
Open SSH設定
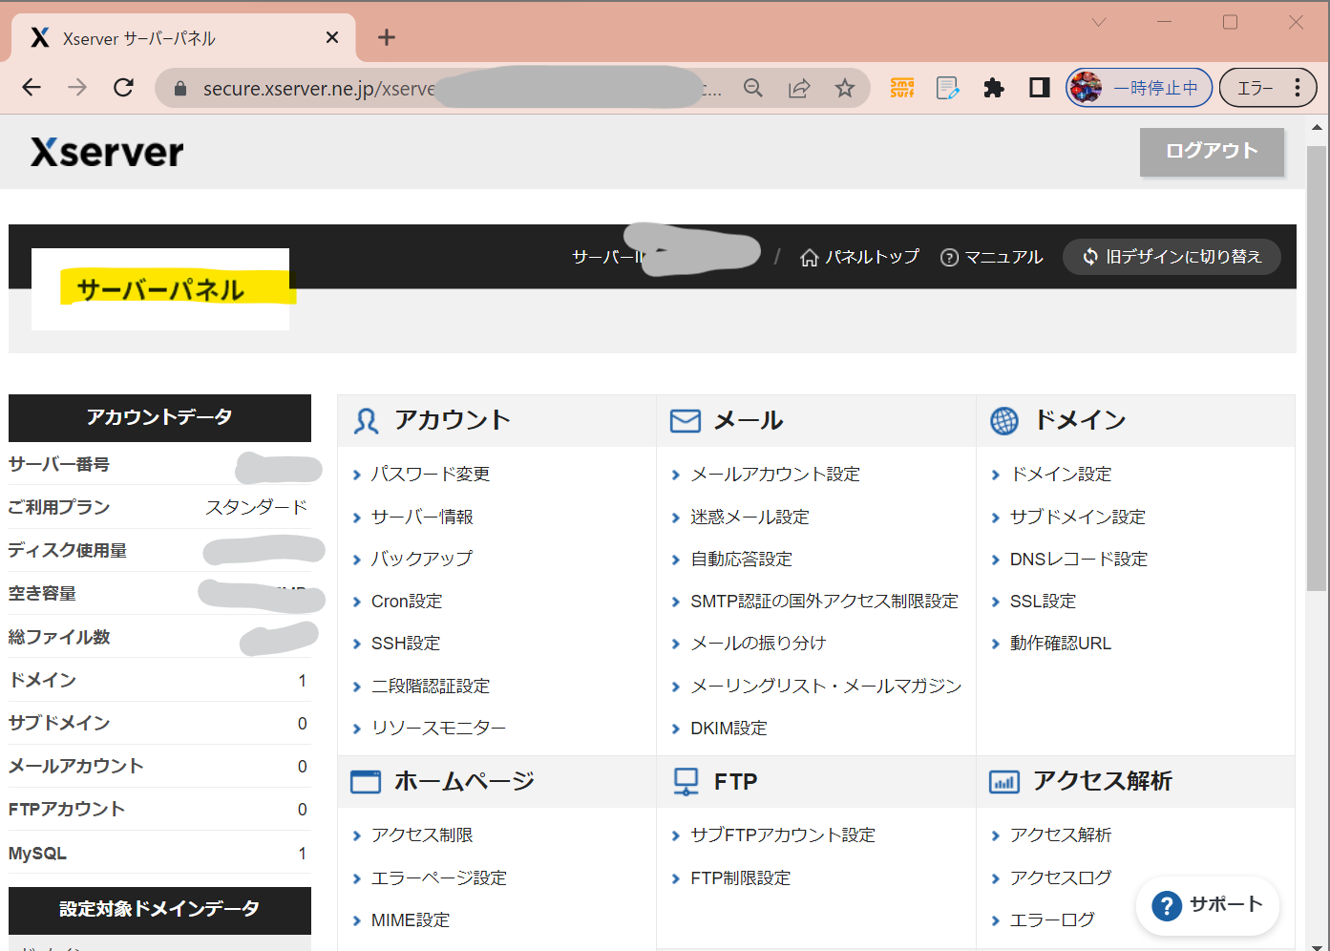pos(406,644)
